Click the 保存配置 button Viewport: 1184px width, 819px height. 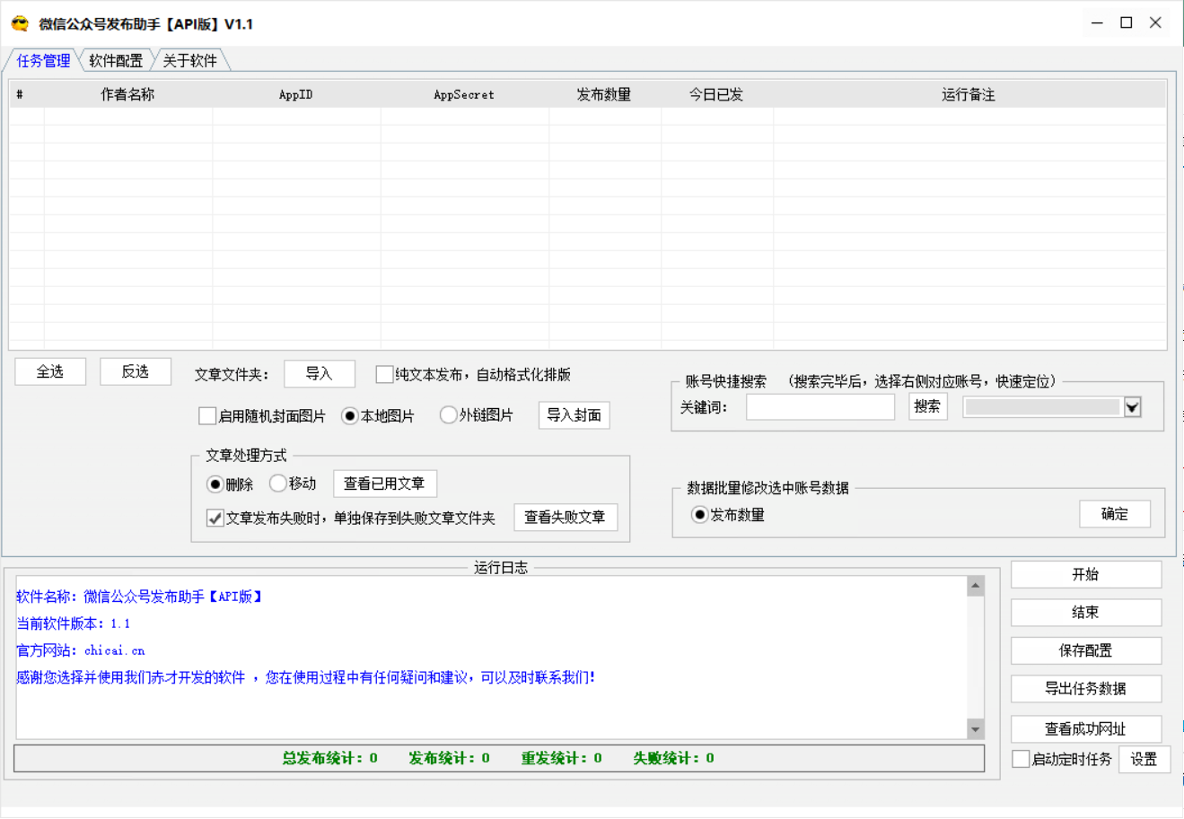(1086, 650)
